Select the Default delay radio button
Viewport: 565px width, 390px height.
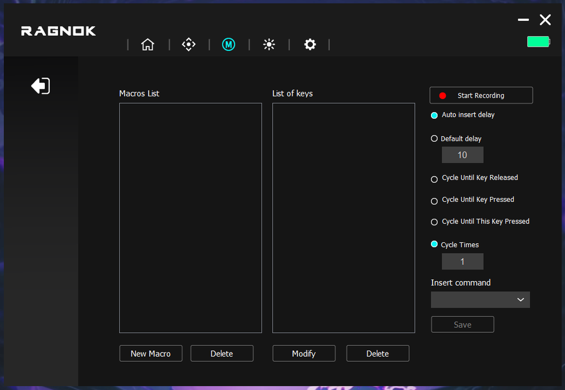point(434,138)
